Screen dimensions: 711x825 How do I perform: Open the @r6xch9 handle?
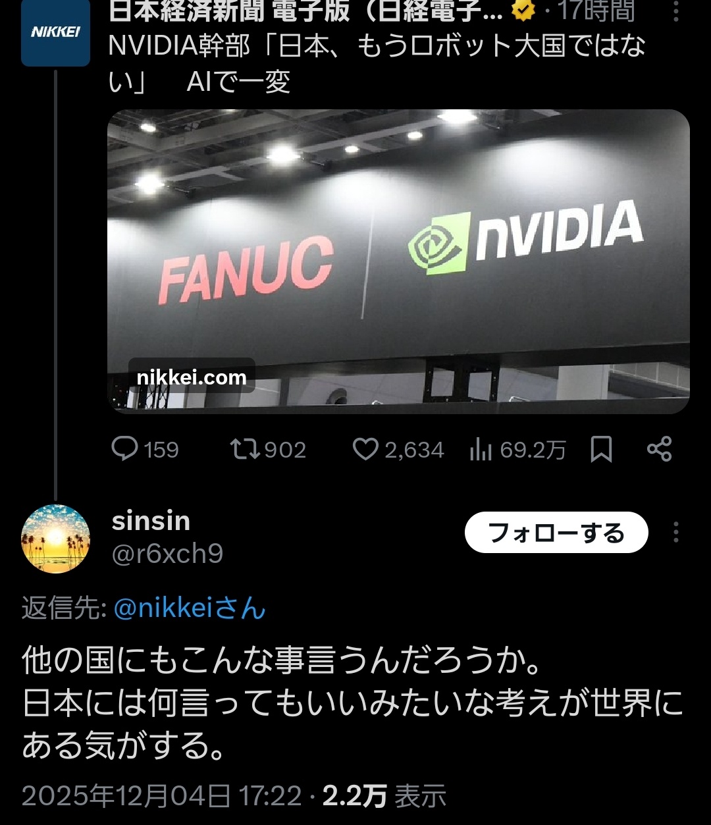click(167, 554)
